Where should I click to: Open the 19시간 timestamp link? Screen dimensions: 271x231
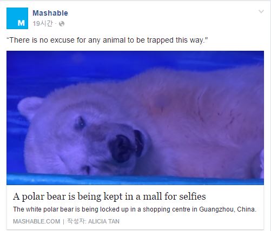pyautogui.click(x=43, y=23)
